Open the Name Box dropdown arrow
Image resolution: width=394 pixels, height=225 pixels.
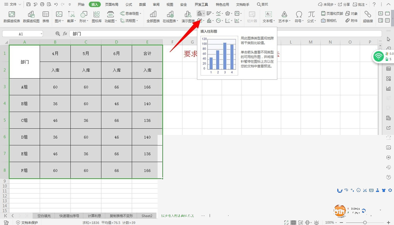click(41, 33)
